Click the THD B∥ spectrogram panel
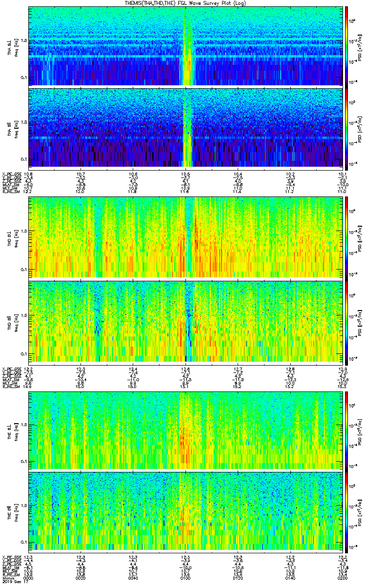This screenshot has width=366, height=585. pos(185,322)
